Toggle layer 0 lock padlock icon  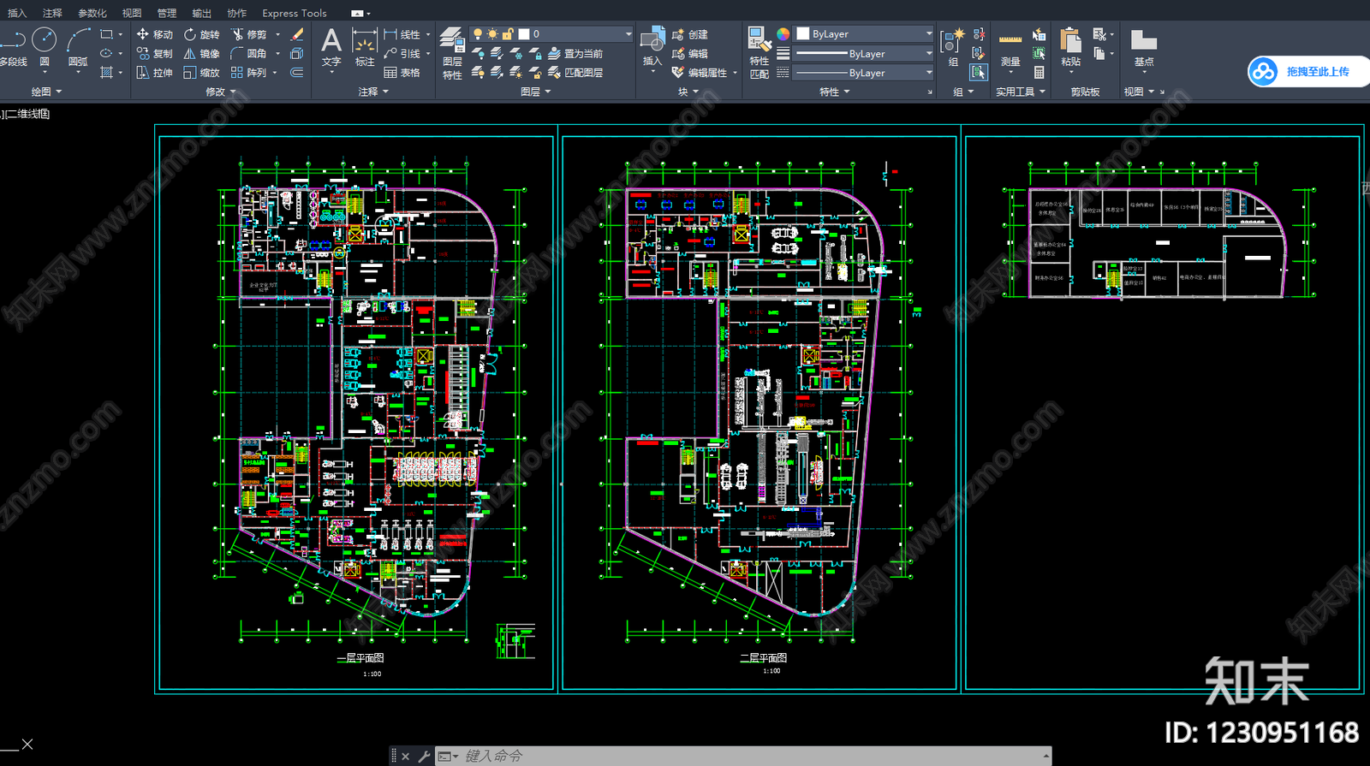[508, 34]
